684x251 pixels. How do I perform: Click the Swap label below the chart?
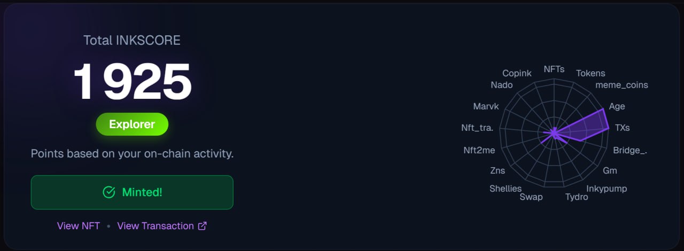click(x=531, y=197)
